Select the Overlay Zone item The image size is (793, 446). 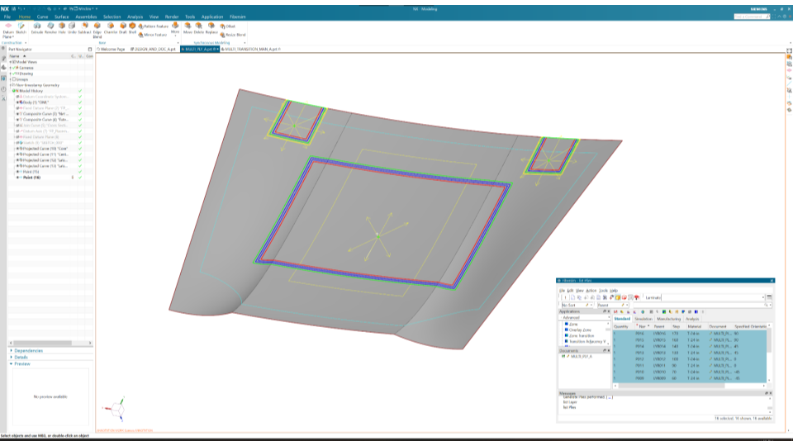582,330
